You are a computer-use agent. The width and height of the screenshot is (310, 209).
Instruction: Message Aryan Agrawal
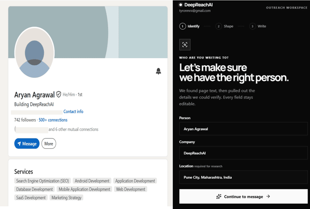(27, 144)
